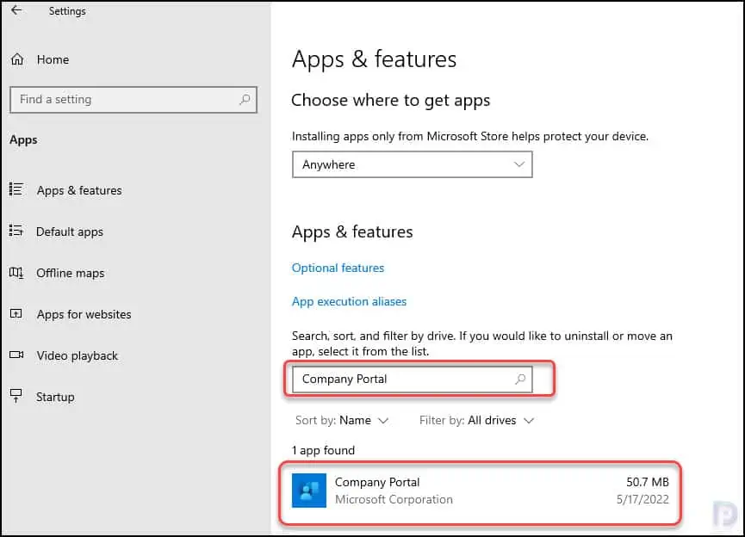The height and width of the screenshot is (537, 745).
Task: Click the Video playback camera icon
Action: tap(16, 355)
